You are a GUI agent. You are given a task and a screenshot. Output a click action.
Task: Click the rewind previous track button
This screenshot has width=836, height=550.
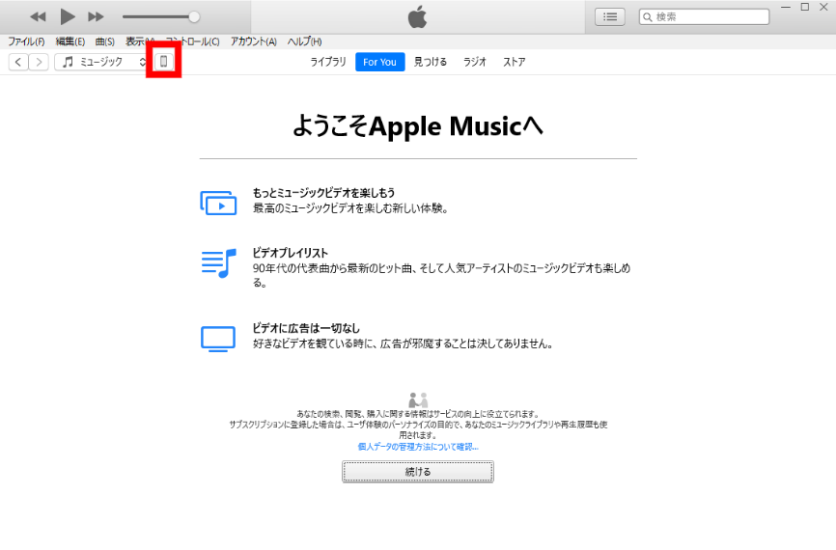pos(38,17)
